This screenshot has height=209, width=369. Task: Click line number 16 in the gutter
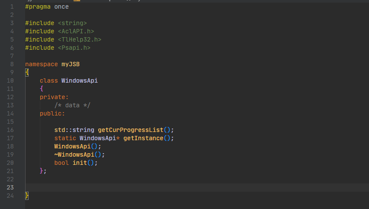pos(10,130)
